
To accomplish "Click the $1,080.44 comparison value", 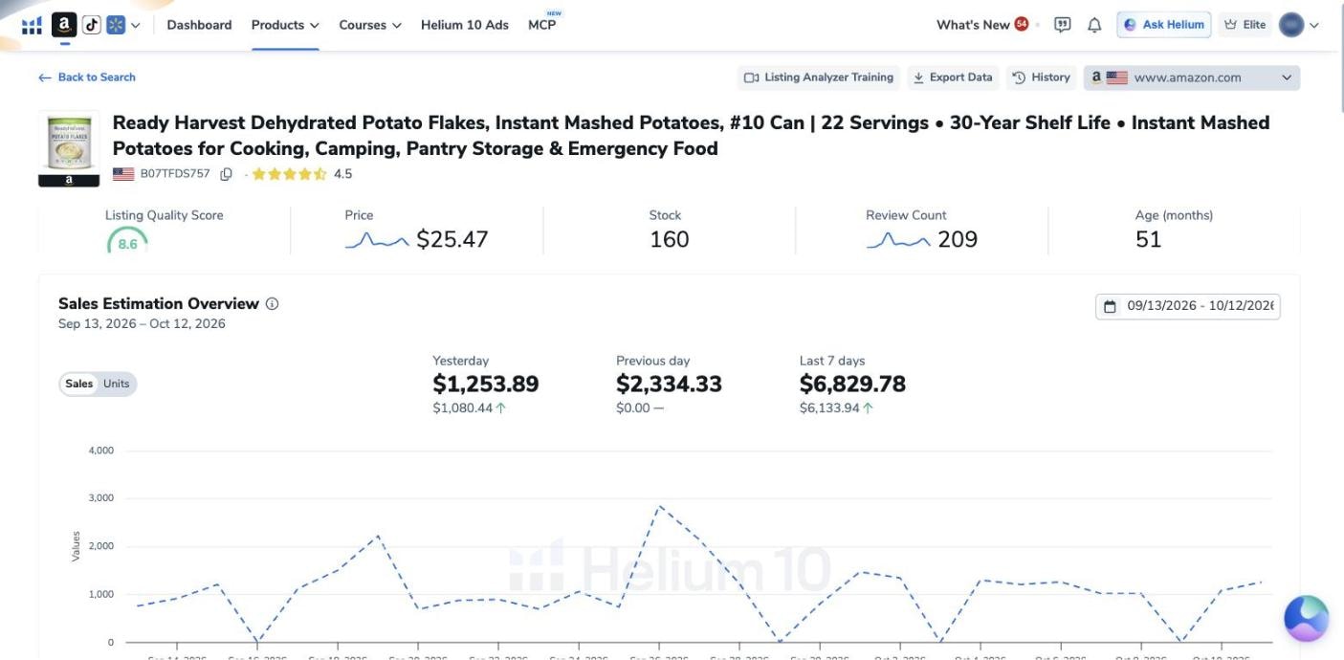I will point(463,408).
